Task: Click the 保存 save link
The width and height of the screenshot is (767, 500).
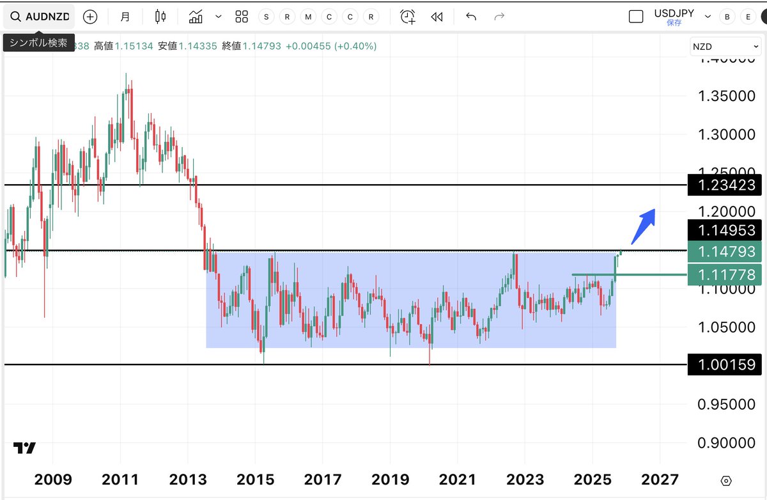Action: [x=674, y=23]
